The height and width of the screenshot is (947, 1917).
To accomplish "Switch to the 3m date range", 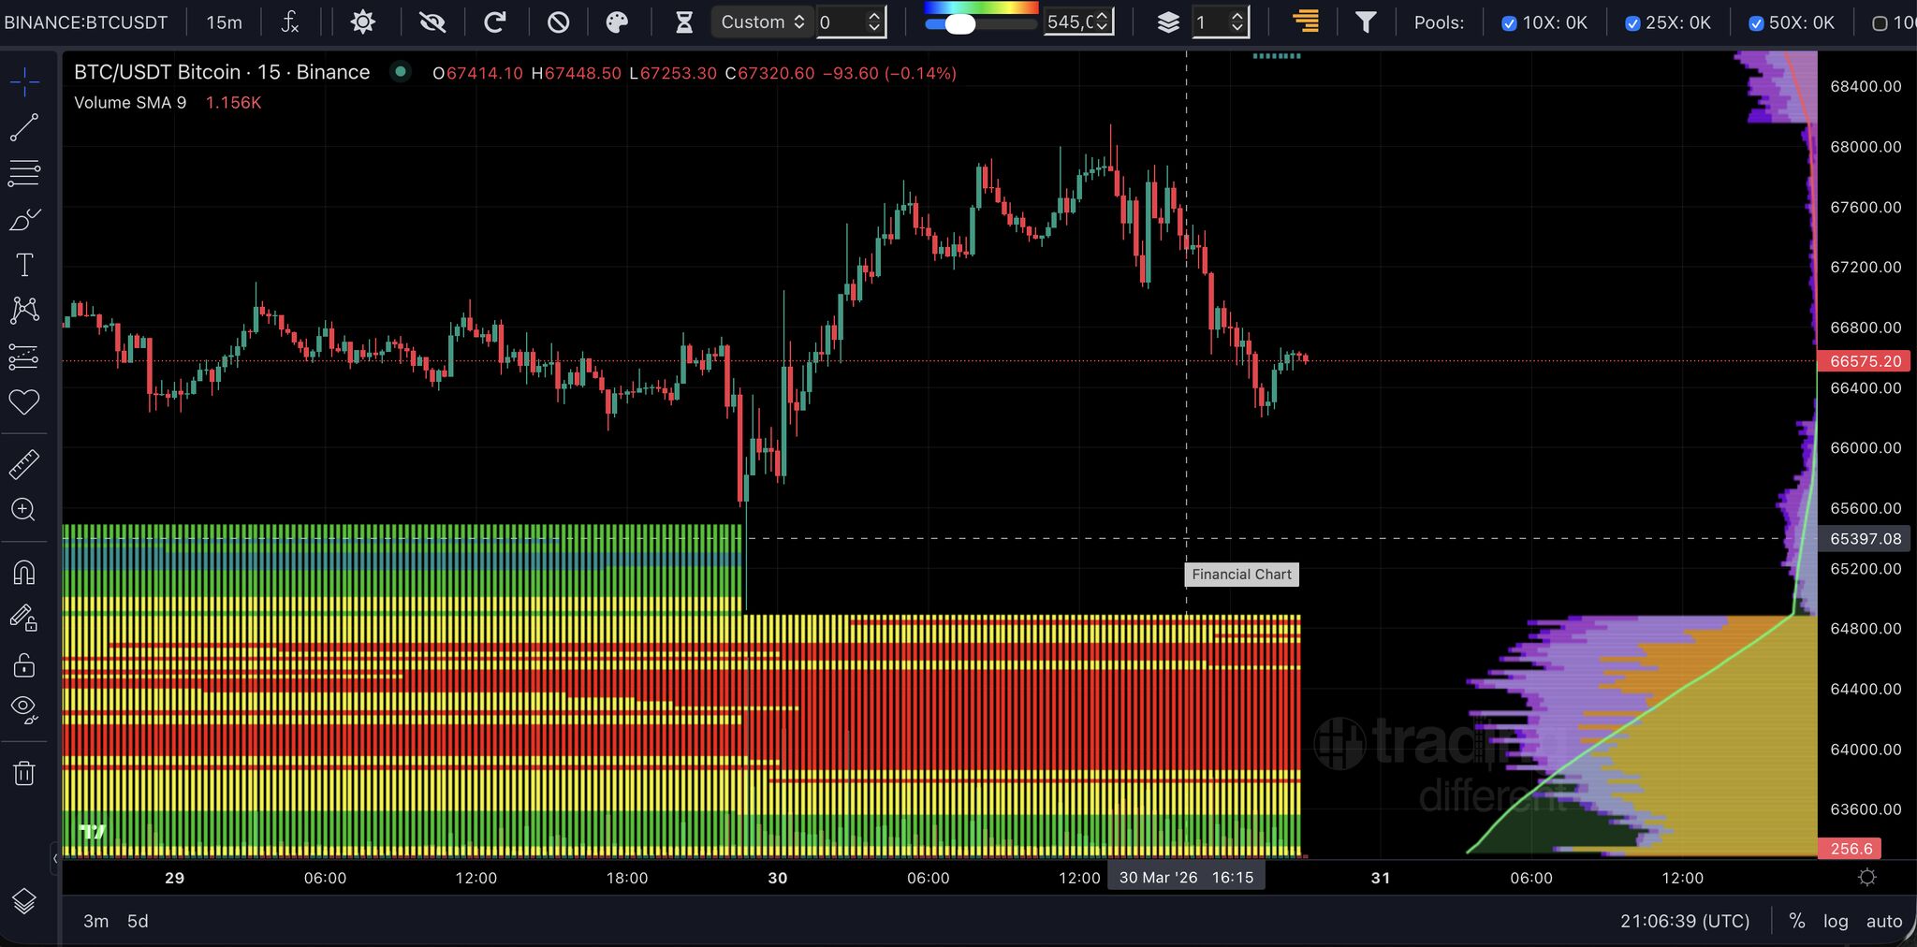I will [95, 921].
